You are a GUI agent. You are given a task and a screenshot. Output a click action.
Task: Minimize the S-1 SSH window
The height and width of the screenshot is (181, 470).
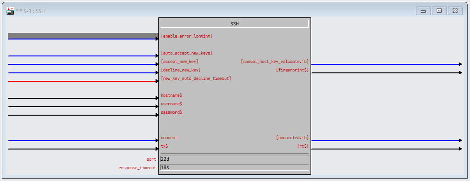coord(423,11)
